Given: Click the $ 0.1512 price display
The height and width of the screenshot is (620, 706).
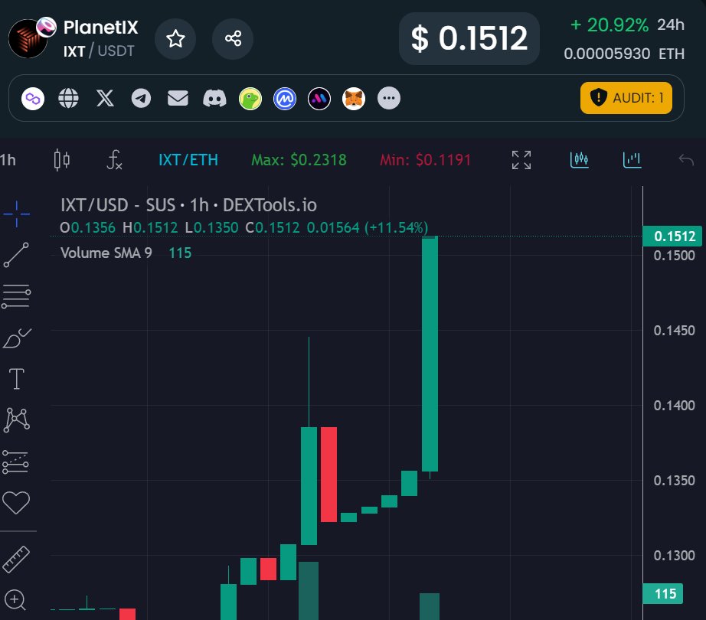Looking at the screenshot, I should click(469, 38).
